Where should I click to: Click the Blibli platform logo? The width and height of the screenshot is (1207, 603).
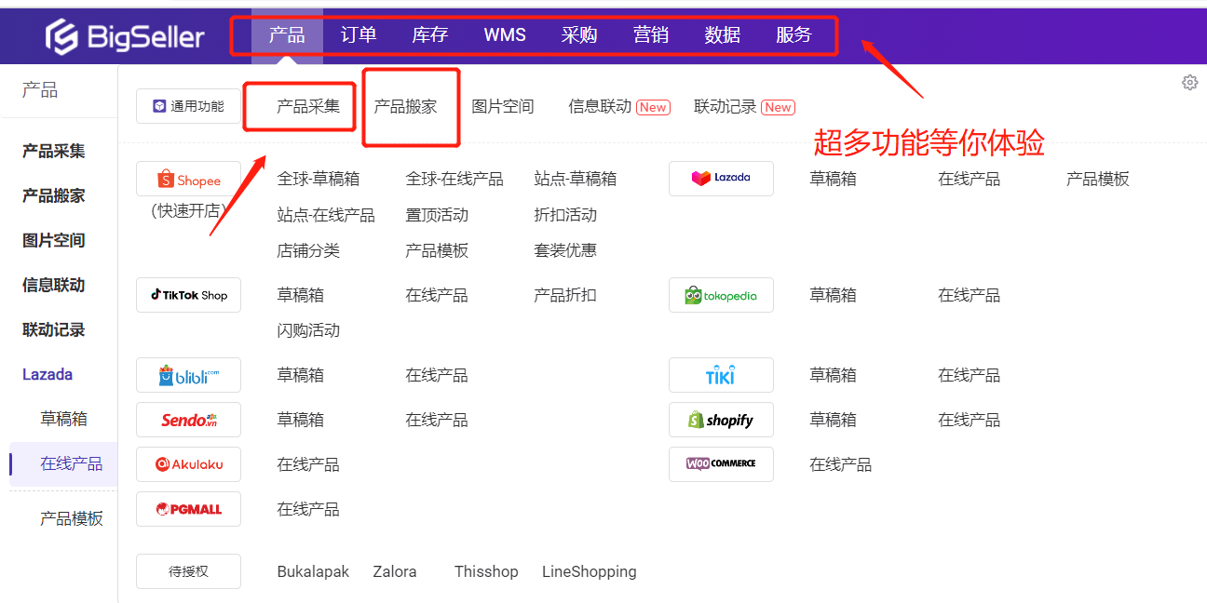[188, 375]
